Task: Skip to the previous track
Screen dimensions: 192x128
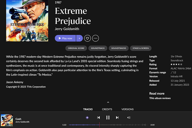Action: pos(99,117)
